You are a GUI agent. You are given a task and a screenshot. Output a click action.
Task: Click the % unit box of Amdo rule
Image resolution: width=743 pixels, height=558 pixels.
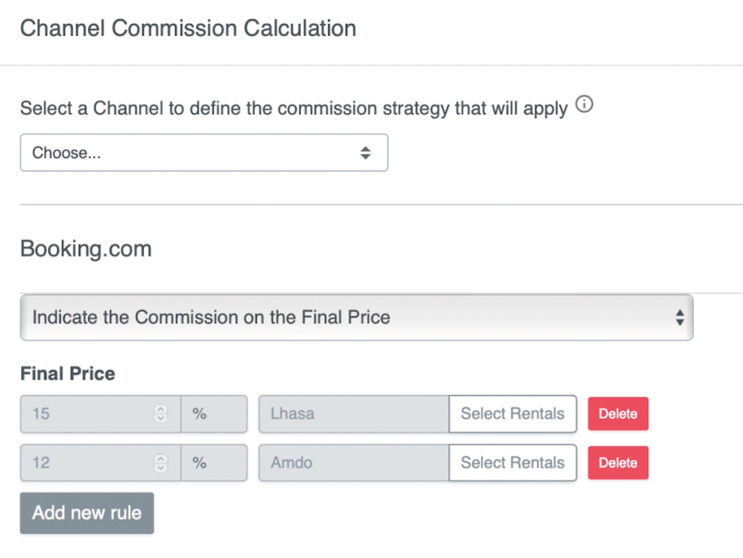214,462
